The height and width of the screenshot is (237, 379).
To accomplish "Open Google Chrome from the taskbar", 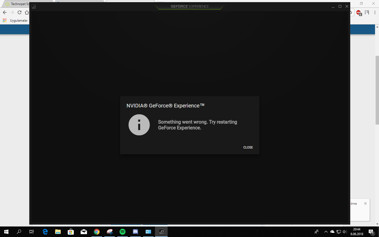I will click(96, 232).
